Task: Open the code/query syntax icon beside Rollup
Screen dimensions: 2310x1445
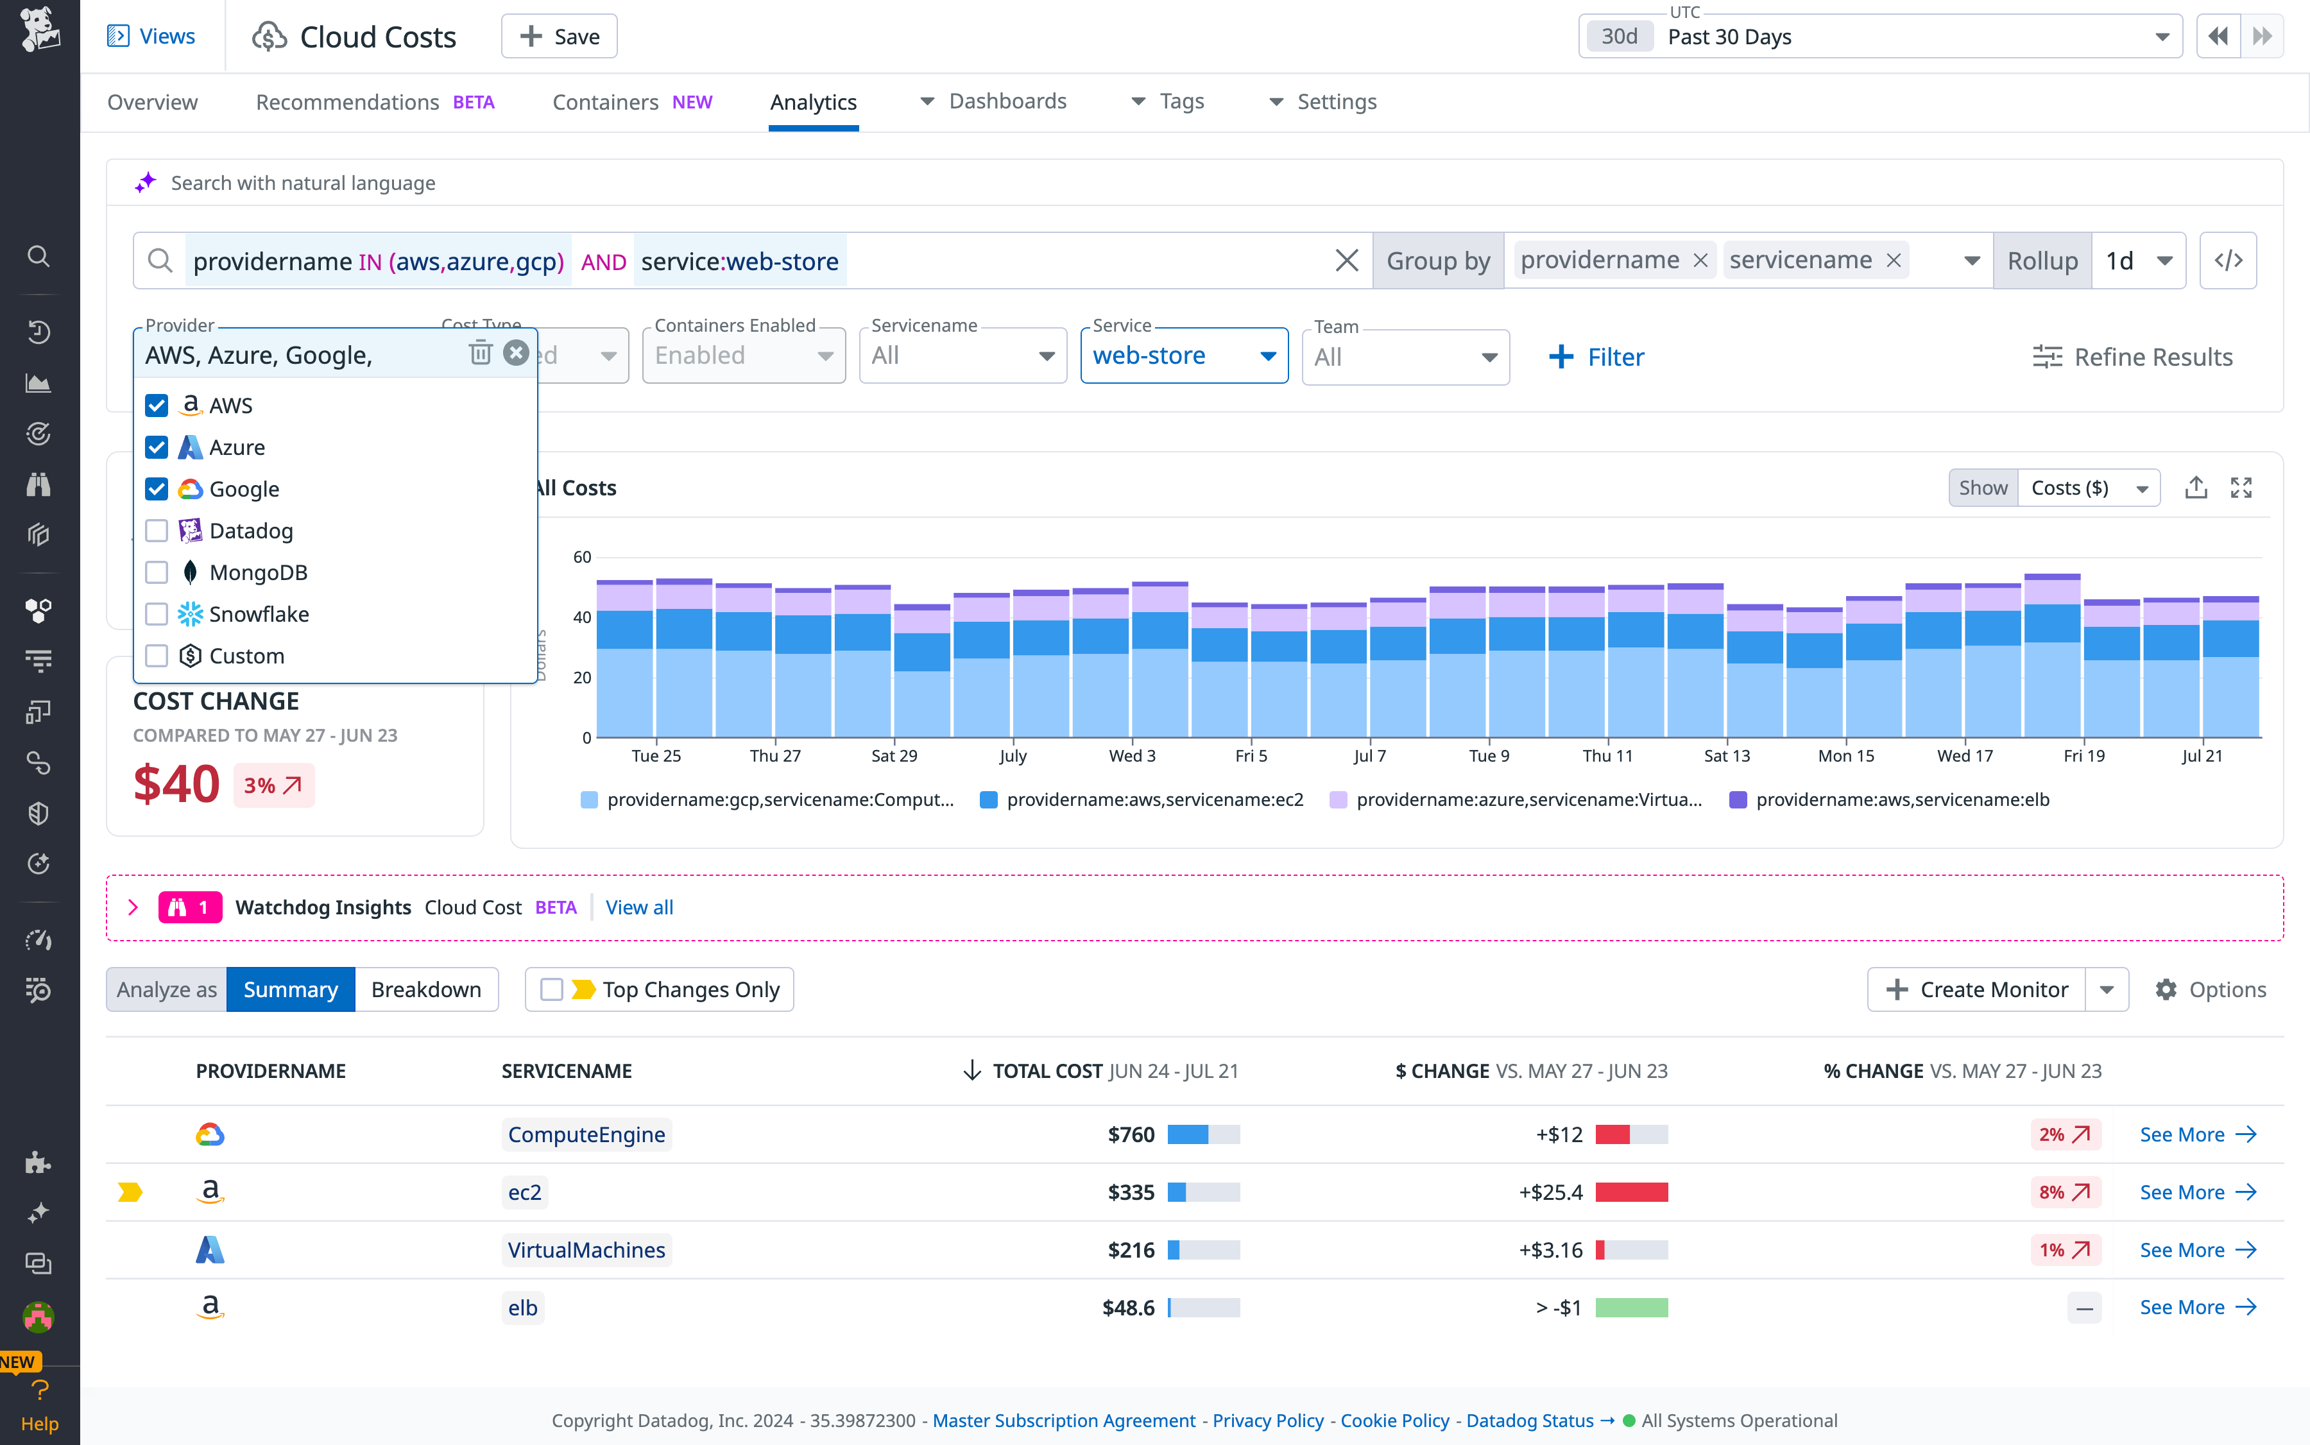Action: click(x=2228, y=259)
